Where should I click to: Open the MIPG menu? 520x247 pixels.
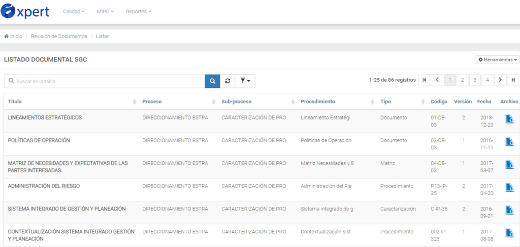105,11
